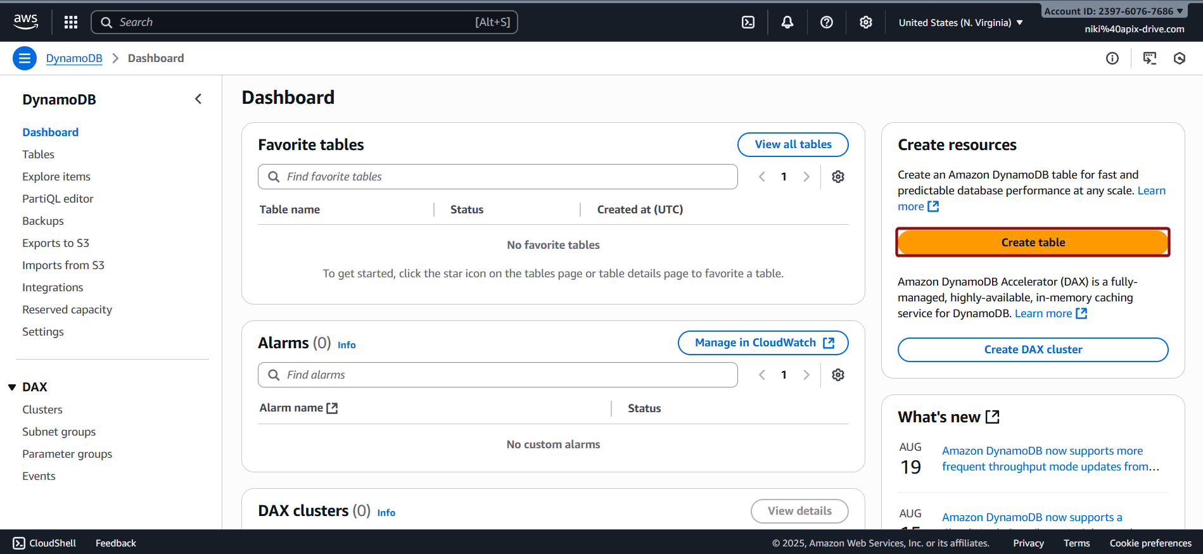
Task: Open the info panel icon below header
Action: [1112, 58]
